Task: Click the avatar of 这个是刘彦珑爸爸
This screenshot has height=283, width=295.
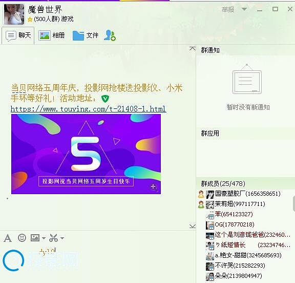Action: click(210, 236)
